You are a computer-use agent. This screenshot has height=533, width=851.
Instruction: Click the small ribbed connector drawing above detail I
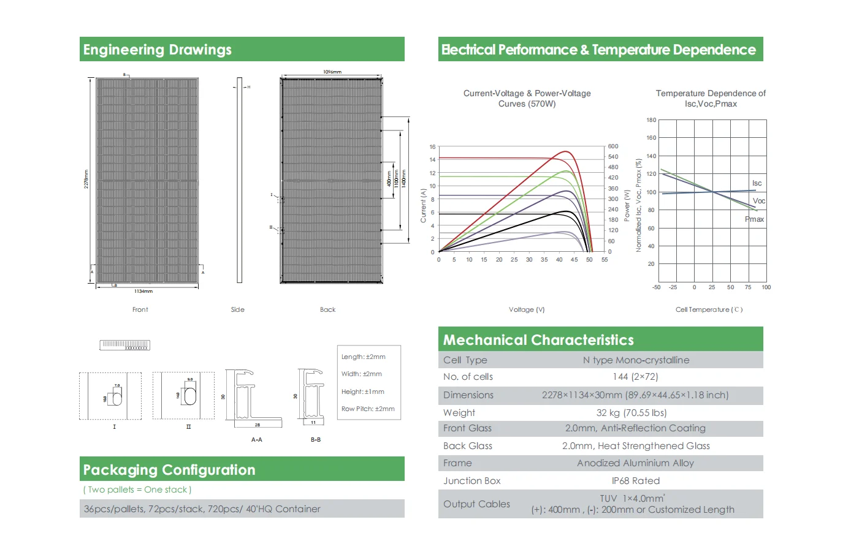(125, 345)
